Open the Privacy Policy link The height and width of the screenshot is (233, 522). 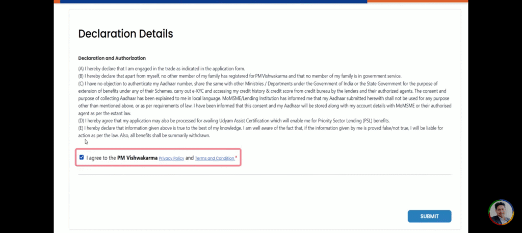pyautogui.click(x=171, y=159)
